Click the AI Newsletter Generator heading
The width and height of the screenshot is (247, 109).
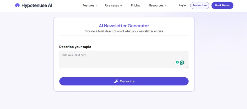pyautogui.click(x=124, y=26)
